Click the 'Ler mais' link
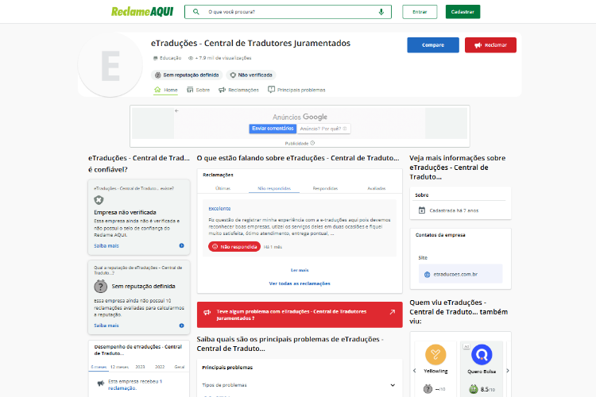596x397 pixels. (x=300, y=270)
